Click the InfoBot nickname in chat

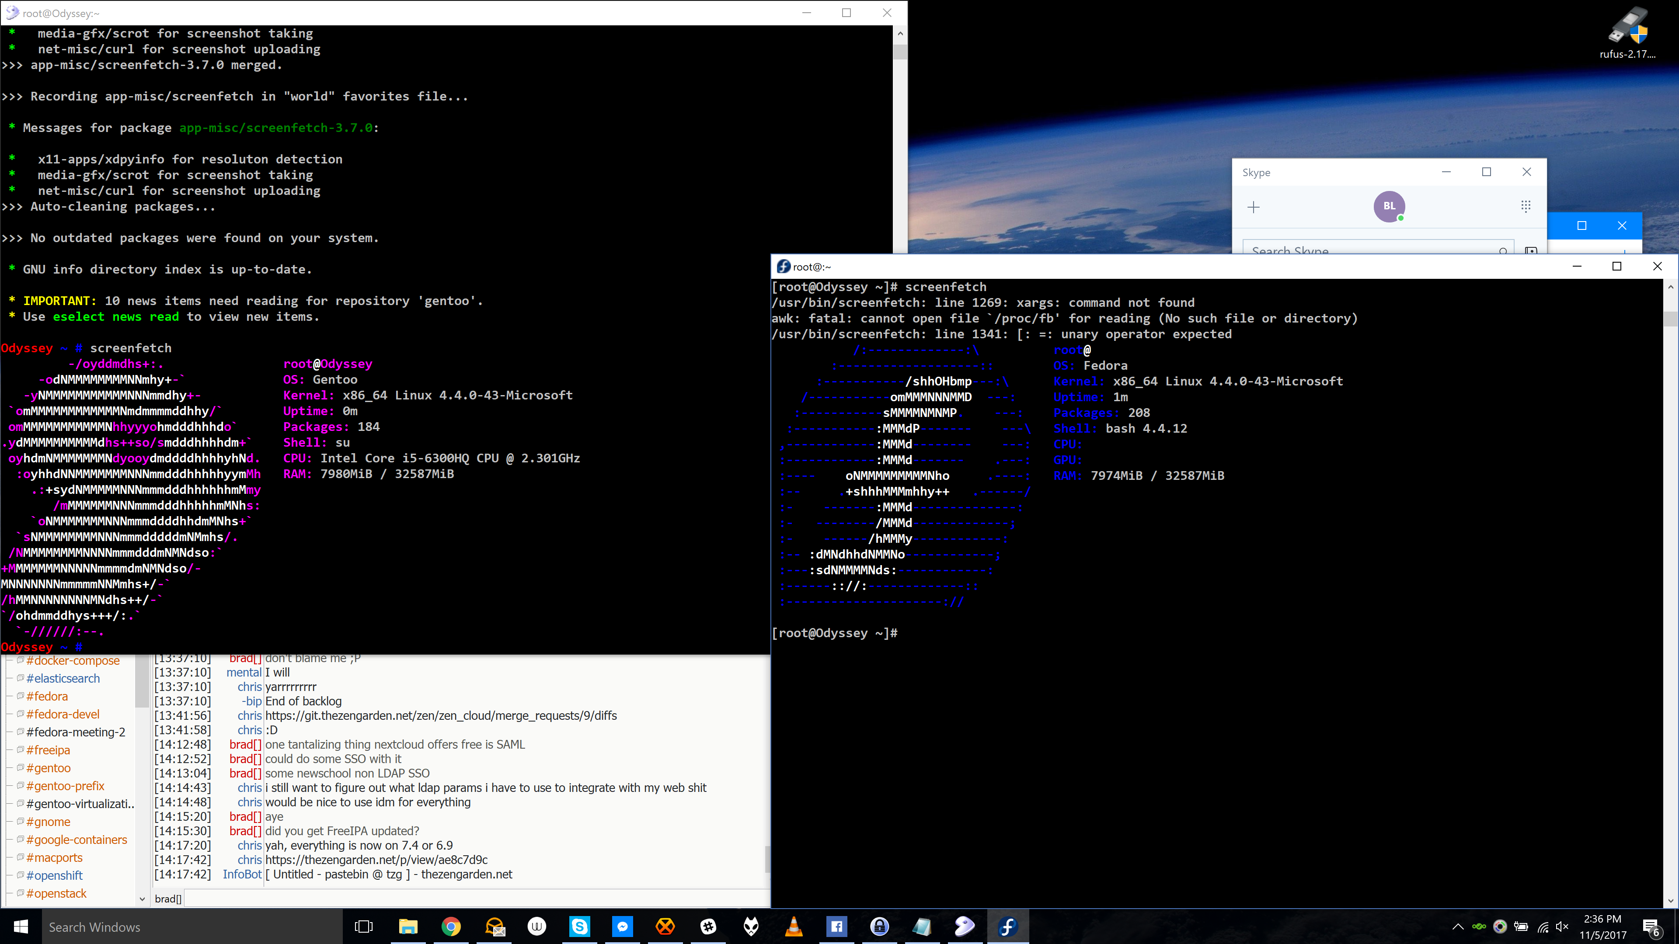[242, 874]
